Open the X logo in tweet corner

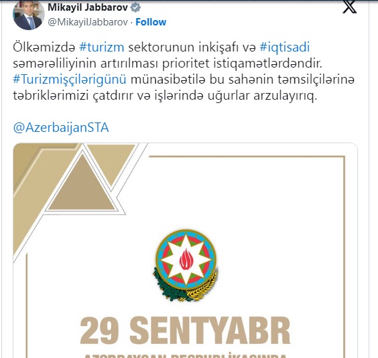tap(349, 7)
